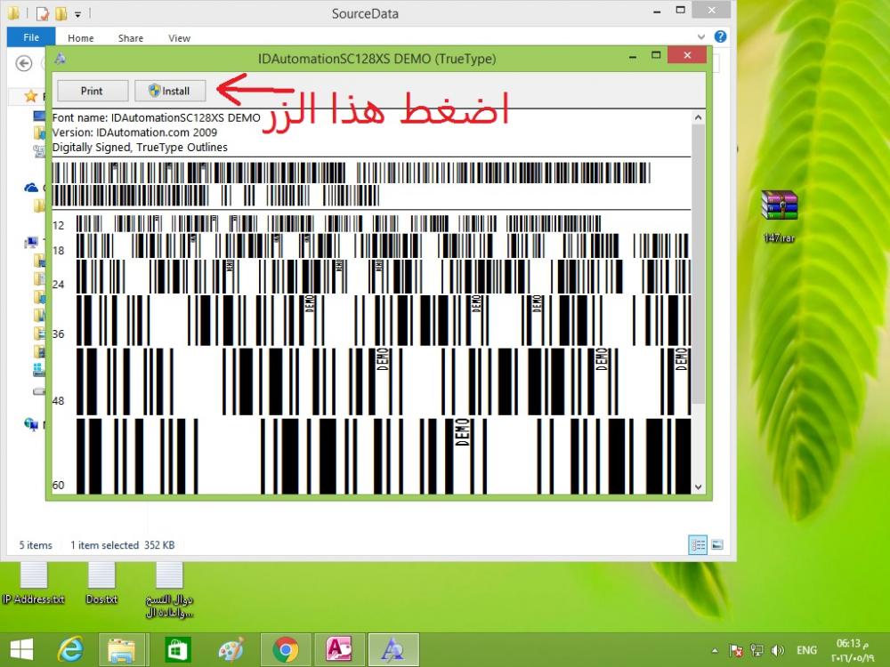
Task: Click the '1 item selected 352 KB' status text
Action: coord(123,545)
